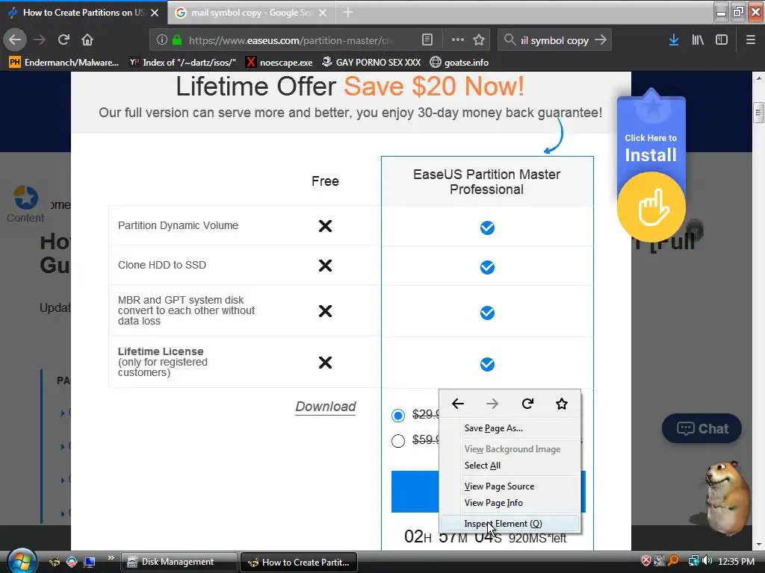Click the Reload icon in the context menu
Viewport: 765px width, 573px height.
(x=527, y=404)
